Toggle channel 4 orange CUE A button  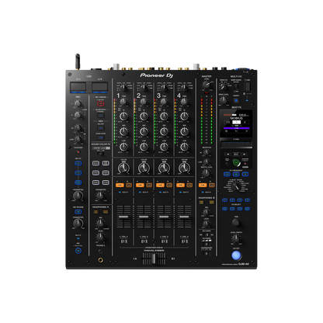[180, 185]
